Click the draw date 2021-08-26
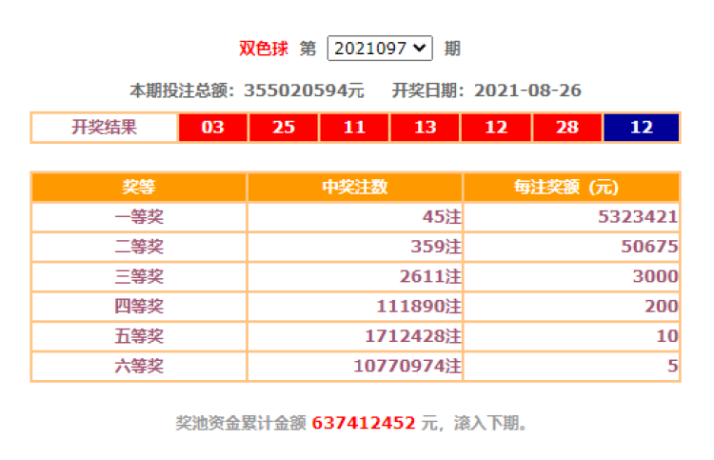714x460 pixels. tap(527, 90)
